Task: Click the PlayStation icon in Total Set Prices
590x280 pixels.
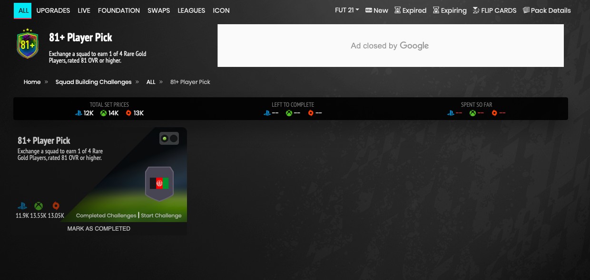Action: point(79,113)
